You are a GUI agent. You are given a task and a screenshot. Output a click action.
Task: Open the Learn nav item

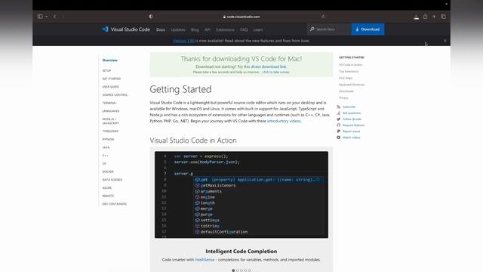258,29
